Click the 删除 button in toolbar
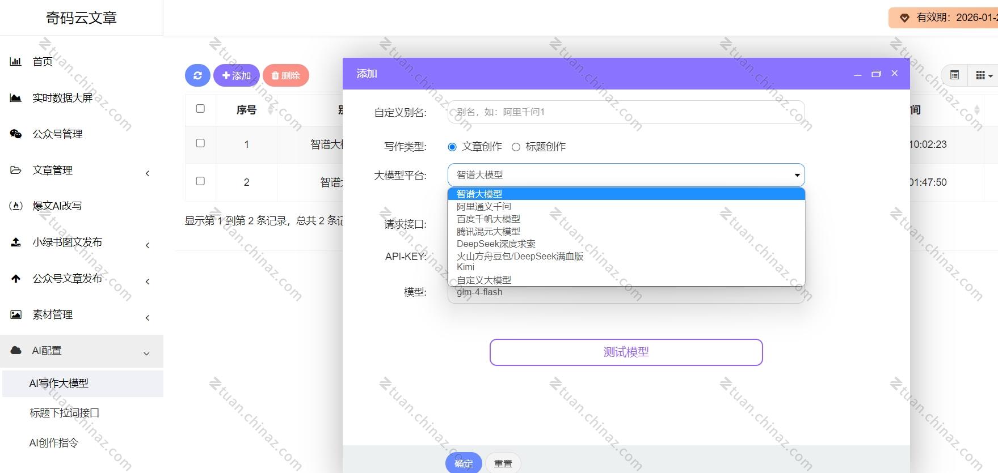The image size is (998, 473). tap(286, 75)
